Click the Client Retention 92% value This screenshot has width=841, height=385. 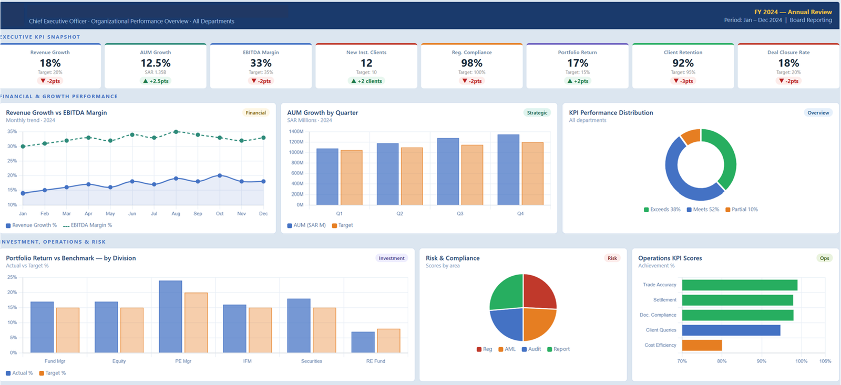(683, 63)
